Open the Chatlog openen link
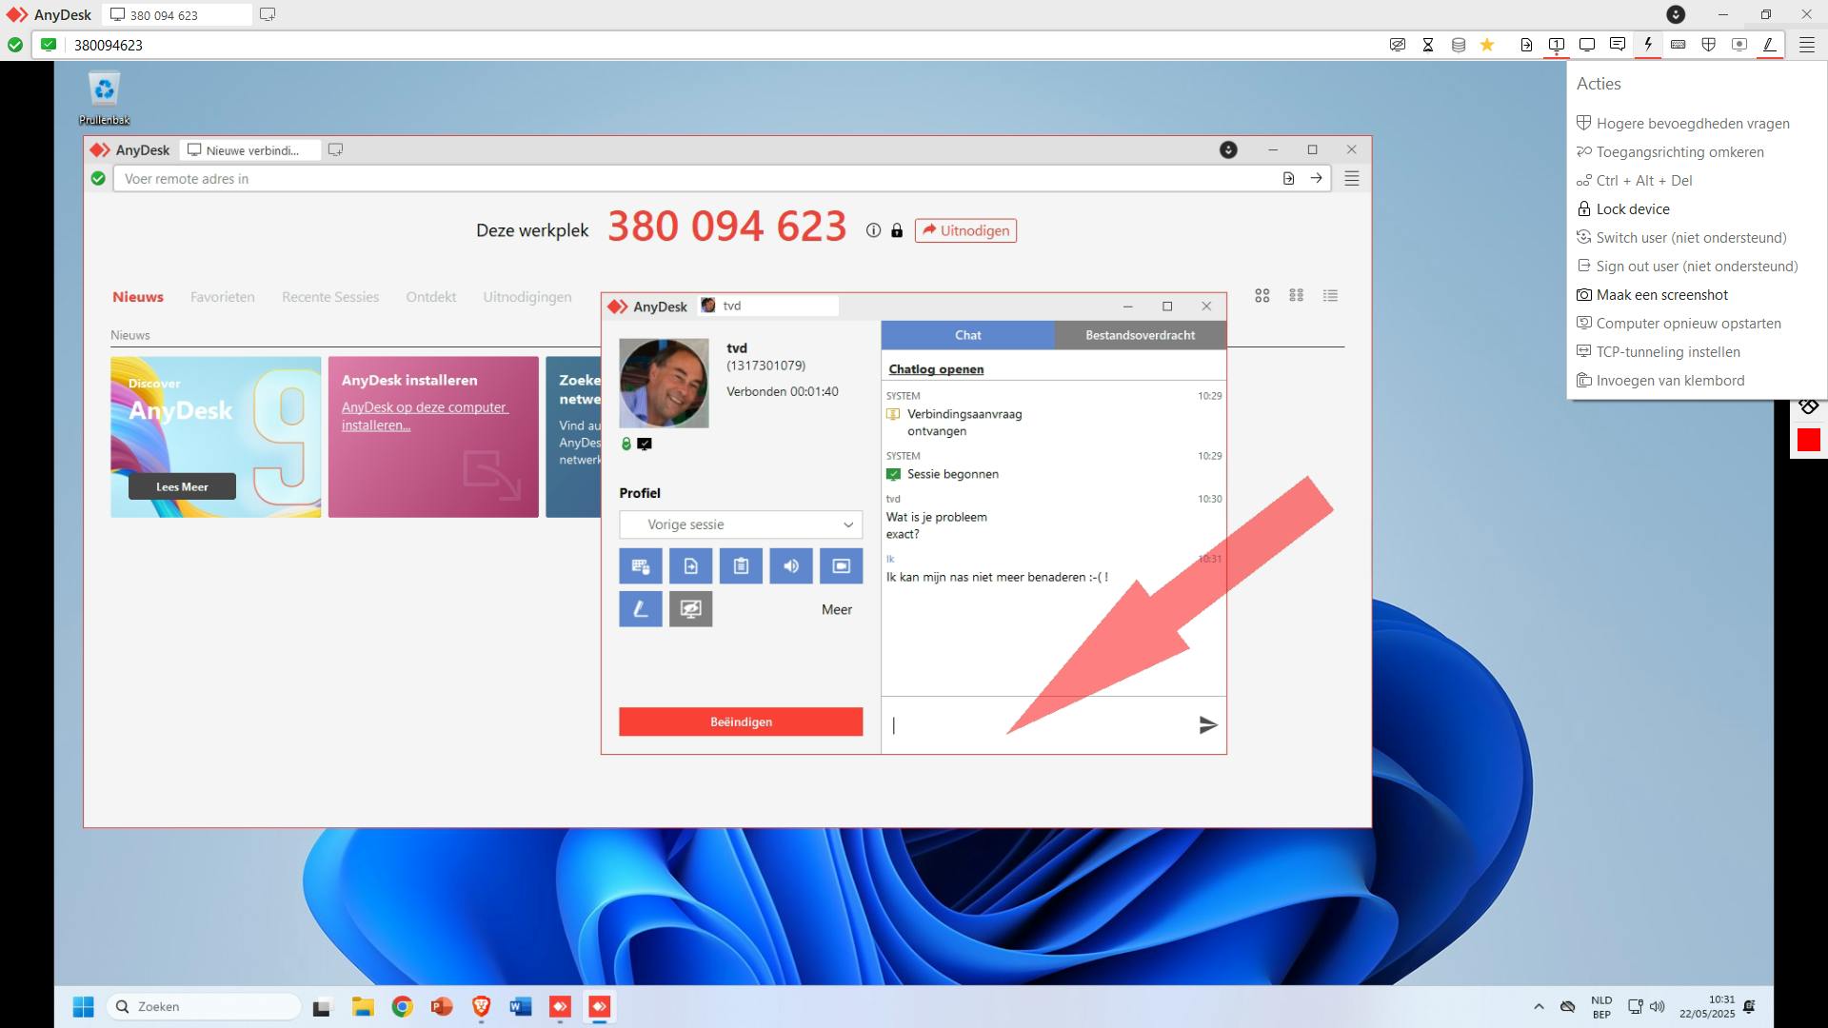 936,369
